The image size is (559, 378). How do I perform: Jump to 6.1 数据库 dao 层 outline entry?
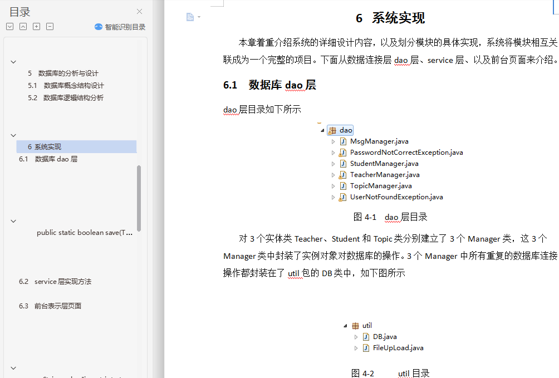click(48, 159)
